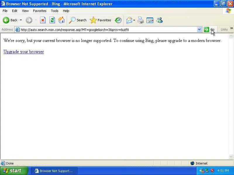Image resolution: width=234 pixels, height=175 pixels.
Task: Open the Back history dropdown arrow
Action: pos(21,20)
